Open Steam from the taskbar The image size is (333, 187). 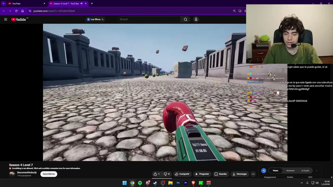pos(155,183)
